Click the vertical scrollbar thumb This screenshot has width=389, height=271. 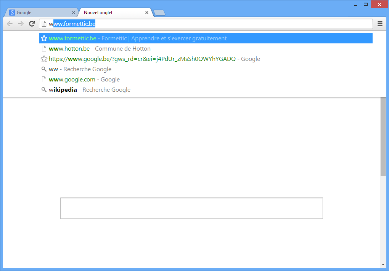point(383,137)
